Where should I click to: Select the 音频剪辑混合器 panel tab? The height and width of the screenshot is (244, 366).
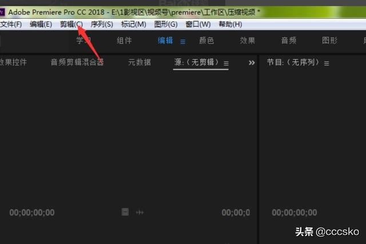click(77, 62)
